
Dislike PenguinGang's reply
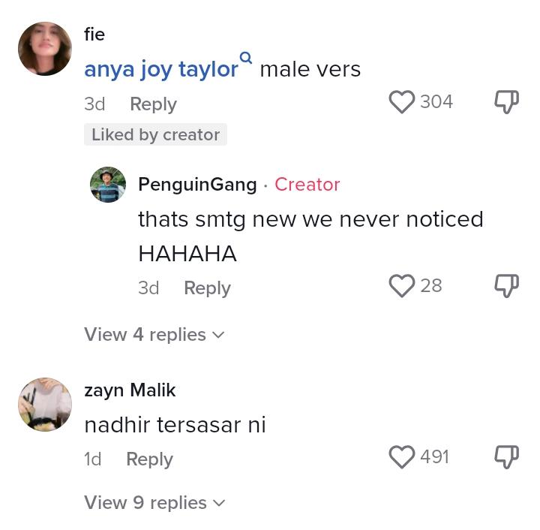(506, 286)
